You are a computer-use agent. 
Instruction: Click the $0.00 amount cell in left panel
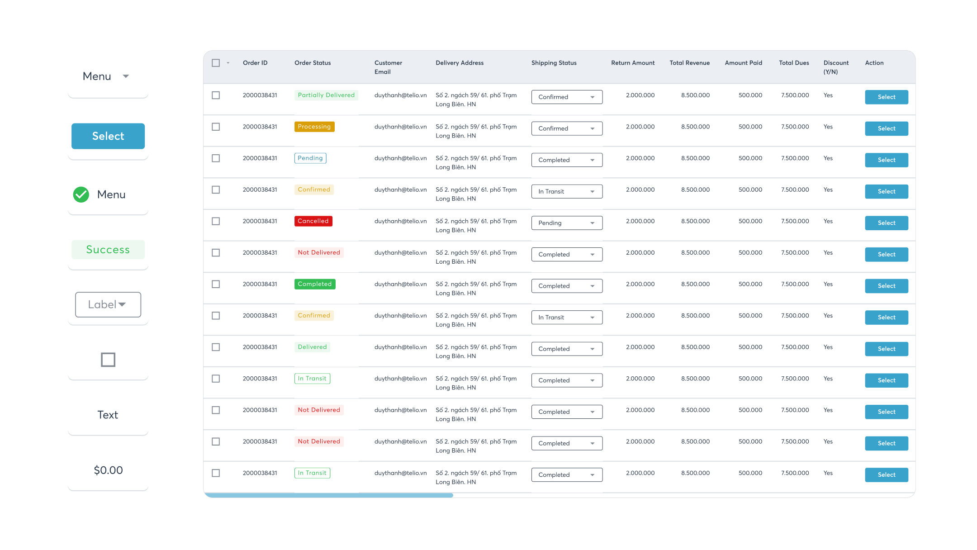click(108, 470)
